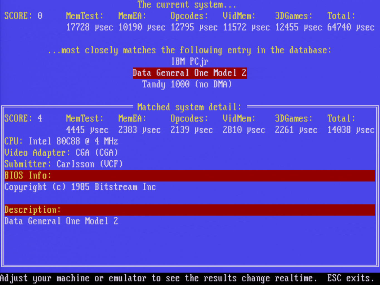Viewport: 380px width, 285px height.
Task: Click the matched 3DGames value 2261 µsec
Action: coord(296,130)
